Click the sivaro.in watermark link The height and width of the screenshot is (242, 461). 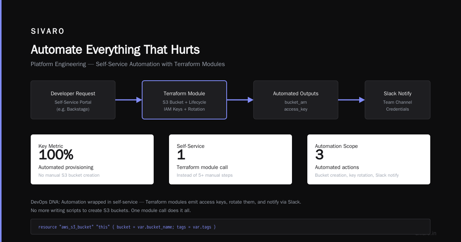[x=426, y=233]
